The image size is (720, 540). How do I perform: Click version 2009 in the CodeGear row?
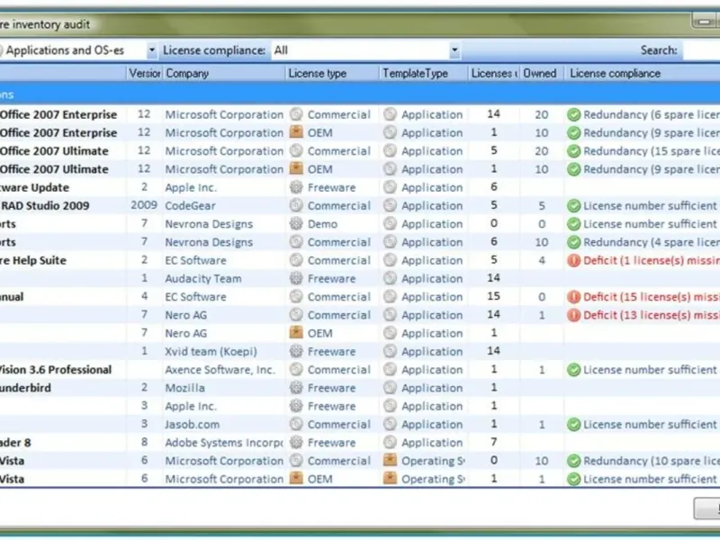click(x=144, y=205)
